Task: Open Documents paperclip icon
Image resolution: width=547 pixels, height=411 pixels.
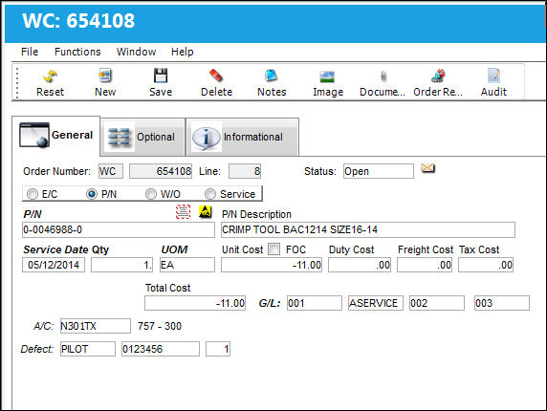Action: click(383, 76)
